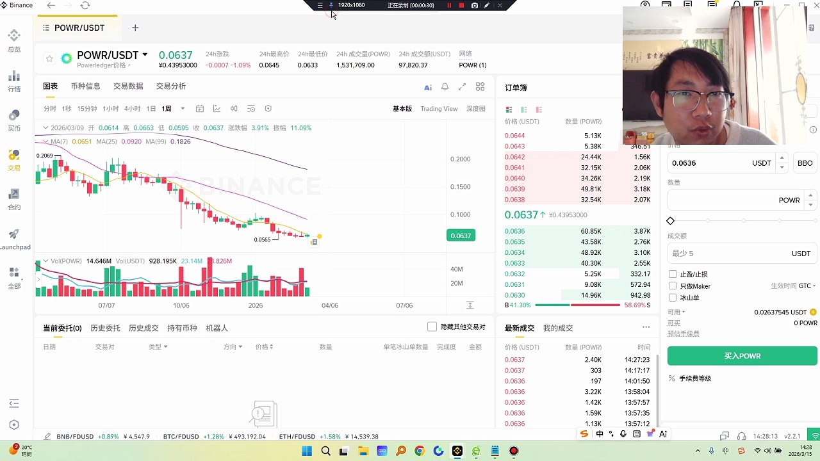Change the candlestick chart style icon
This screenshot has width=820, height=461.
(234, 109)
